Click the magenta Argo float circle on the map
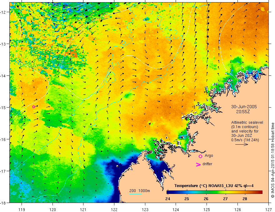The width and height of the screenshot is (275, 212). (33, 107)
